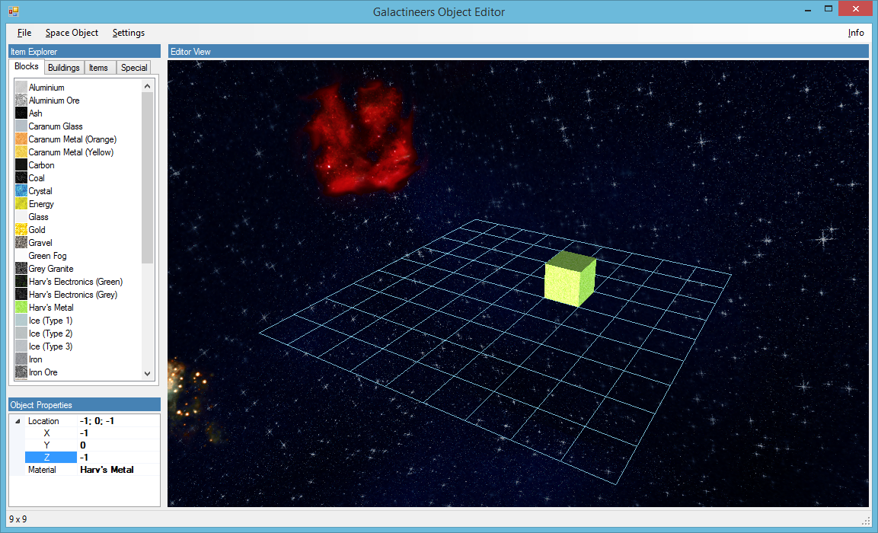
Task: Select the yellow Energy block icon
Action: 21,204
